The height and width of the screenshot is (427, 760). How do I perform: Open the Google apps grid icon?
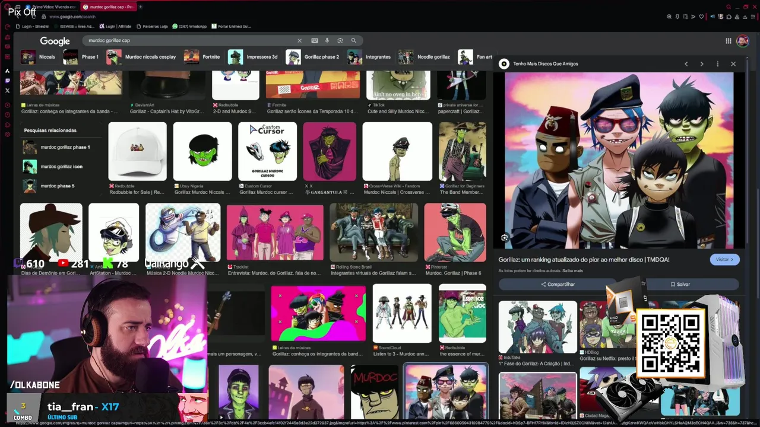click(729, 41)
